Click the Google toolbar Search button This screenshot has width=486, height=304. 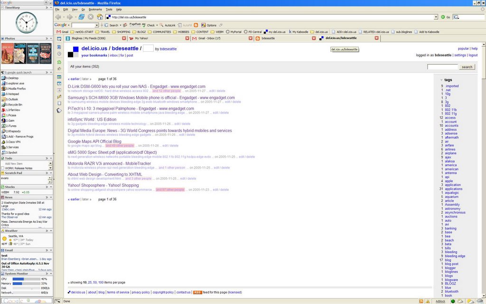(111, 25)
